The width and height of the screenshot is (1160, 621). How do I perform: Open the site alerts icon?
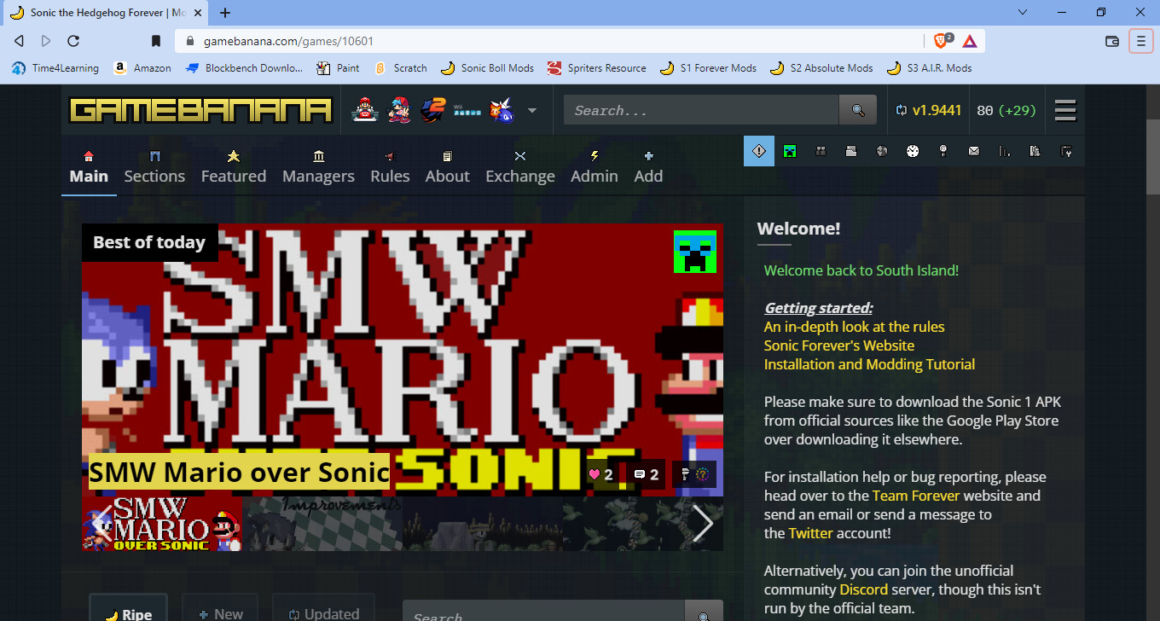(x=758, y=151)
